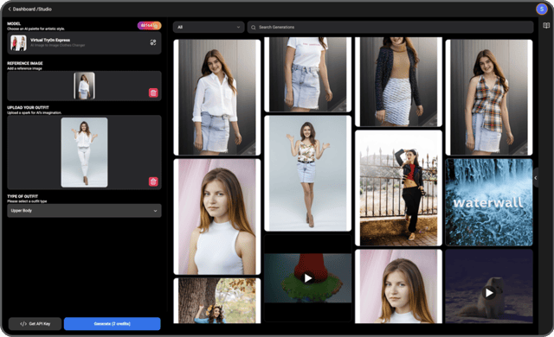Play the red mushroom video
Image resolution: width=554 pixels, height=337 pixels.
308,278
